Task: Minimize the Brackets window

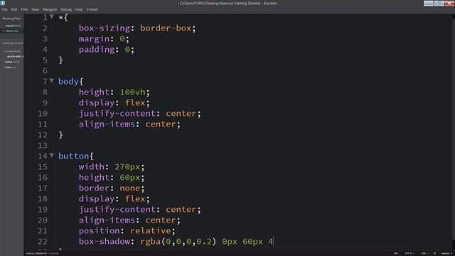Action: tap(428, 3)
